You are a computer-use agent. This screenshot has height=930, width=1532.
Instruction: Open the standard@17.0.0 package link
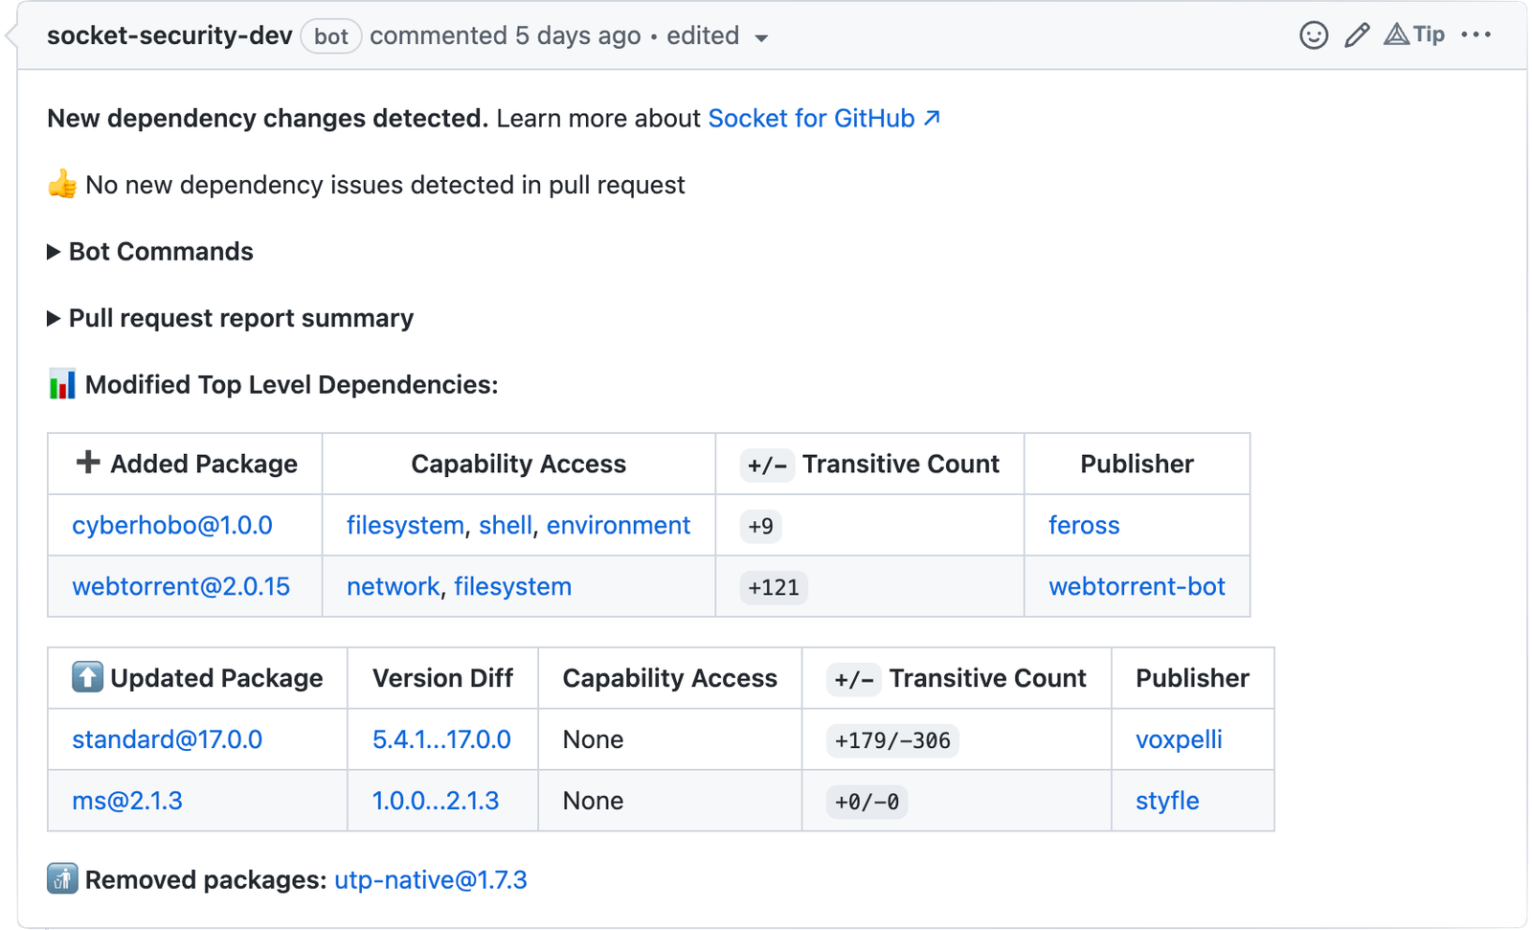[x=168, y=739]
